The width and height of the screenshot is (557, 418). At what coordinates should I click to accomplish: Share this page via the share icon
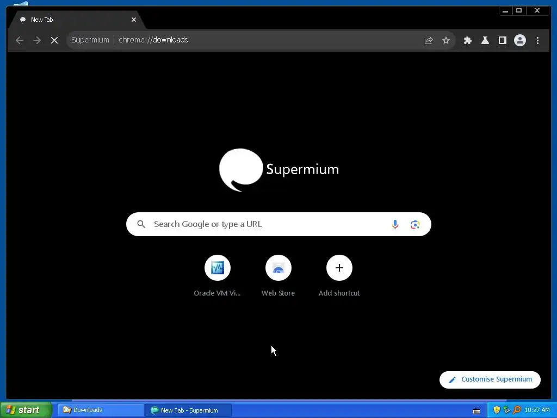click(429, 40)
